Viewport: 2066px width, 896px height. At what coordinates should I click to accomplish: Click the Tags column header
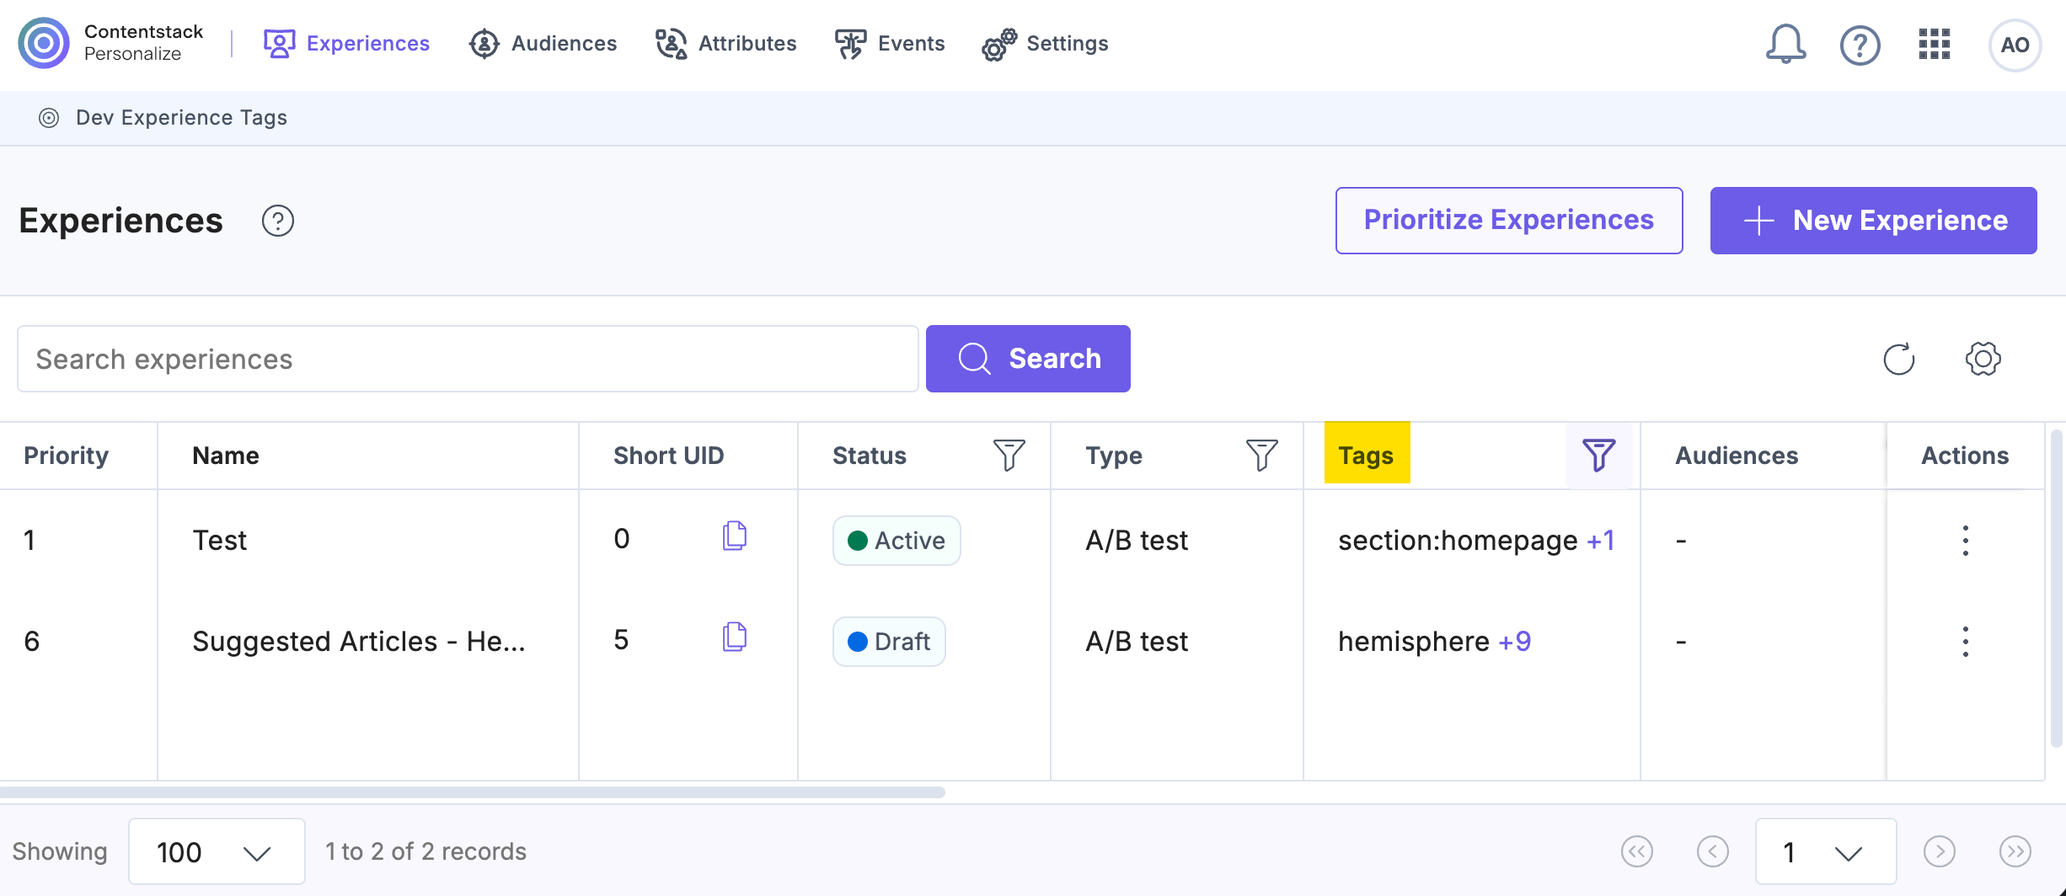click(1366, 455)
